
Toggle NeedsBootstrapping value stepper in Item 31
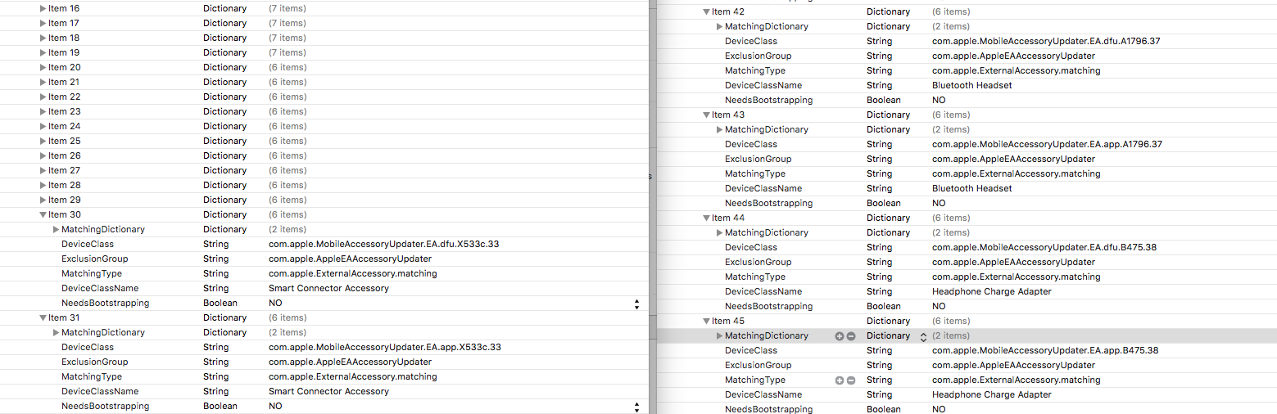coord(636,407)
